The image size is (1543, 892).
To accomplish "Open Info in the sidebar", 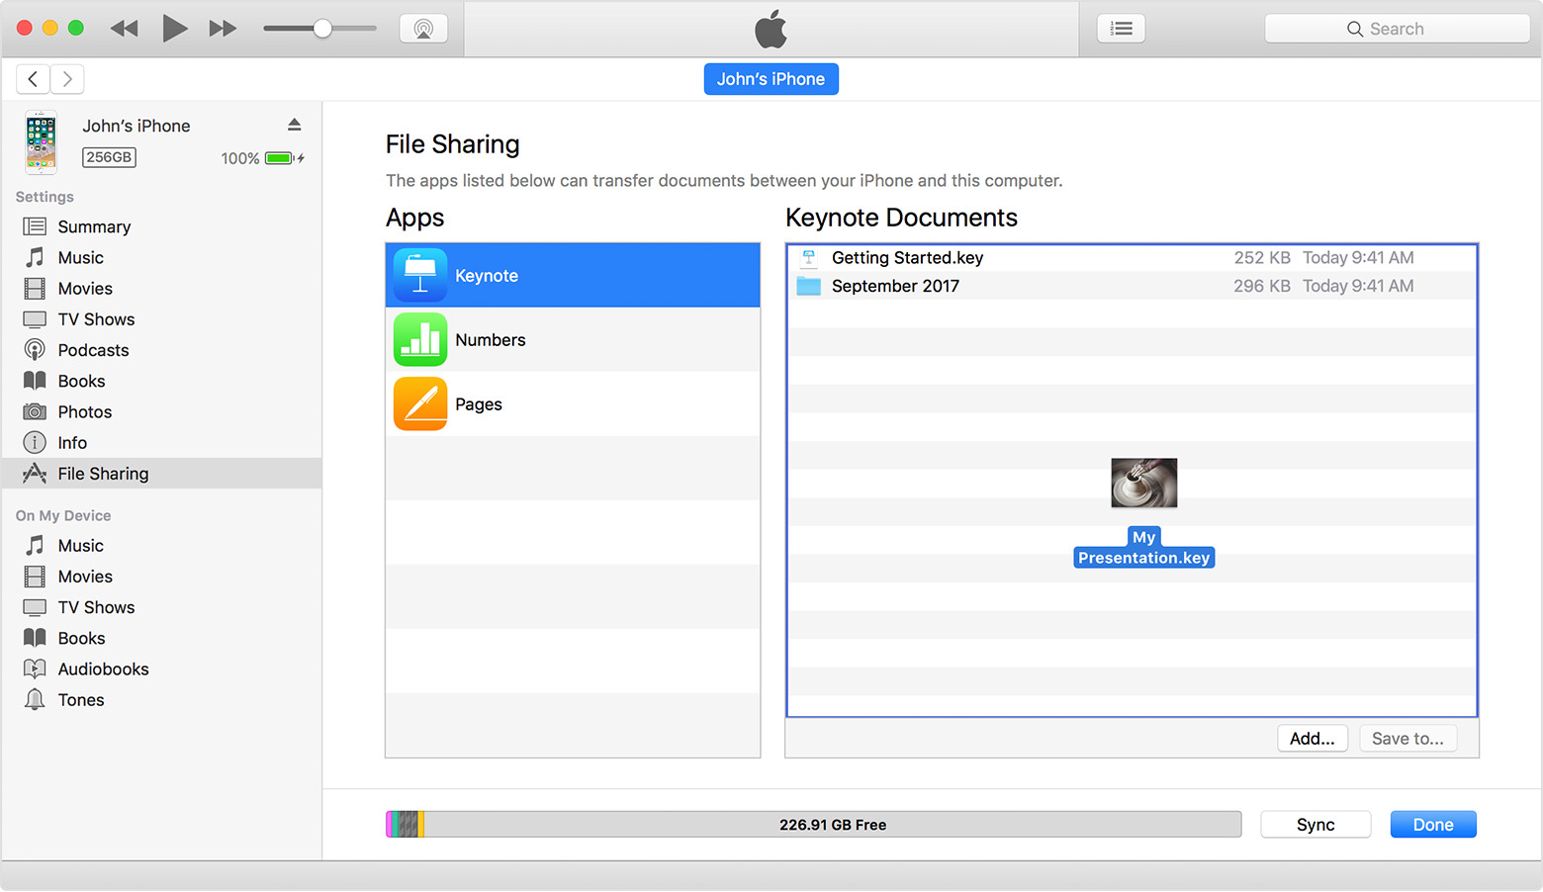I will 161,443.
